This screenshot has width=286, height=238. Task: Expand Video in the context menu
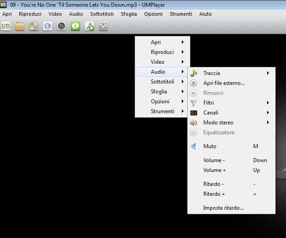pyautogui.click(x=163, y=62)
